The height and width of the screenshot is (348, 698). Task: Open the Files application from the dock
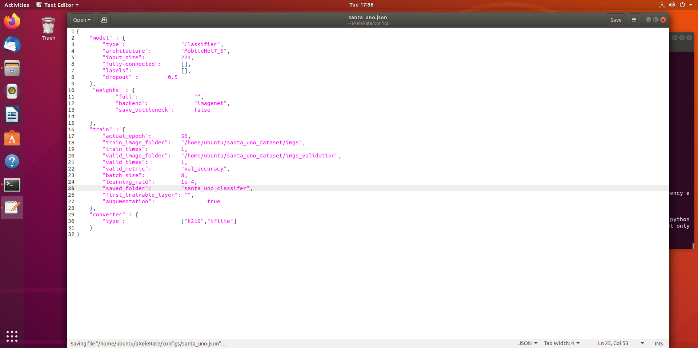[12, 68]
